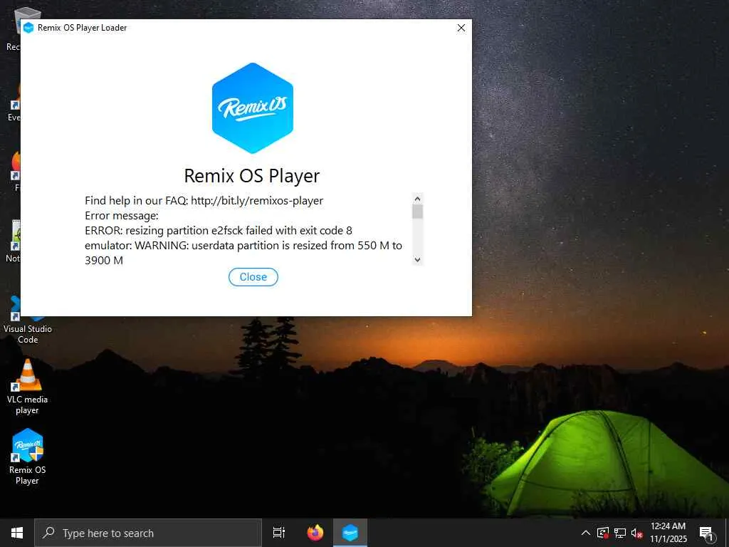The height and width of the screenshot is (547, 729).
Task: Click the security alert tray icon
Action: point(602,533)
